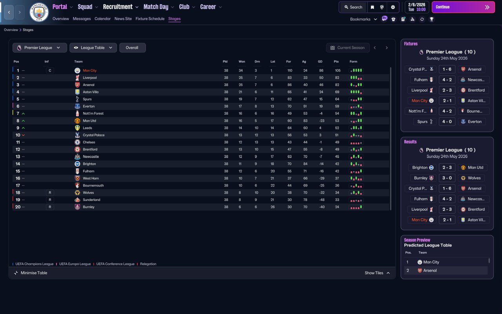The height and width of the screenshot is (314, 502).
Task: Open the settings gear icon
Action: point(393,7)
